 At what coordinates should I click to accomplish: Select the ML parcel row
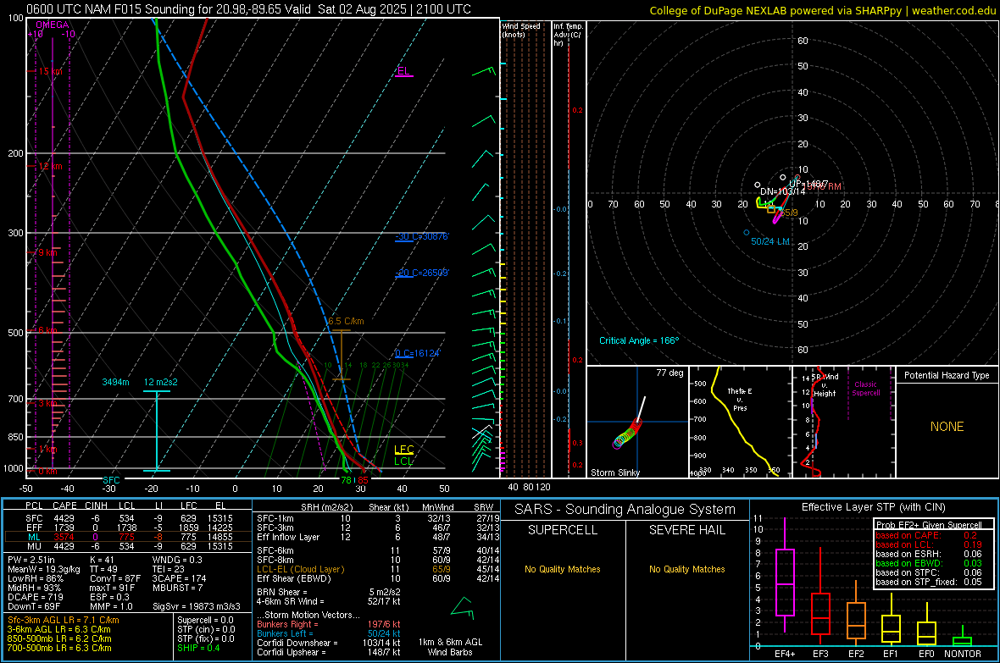click(x=128, y=538)
